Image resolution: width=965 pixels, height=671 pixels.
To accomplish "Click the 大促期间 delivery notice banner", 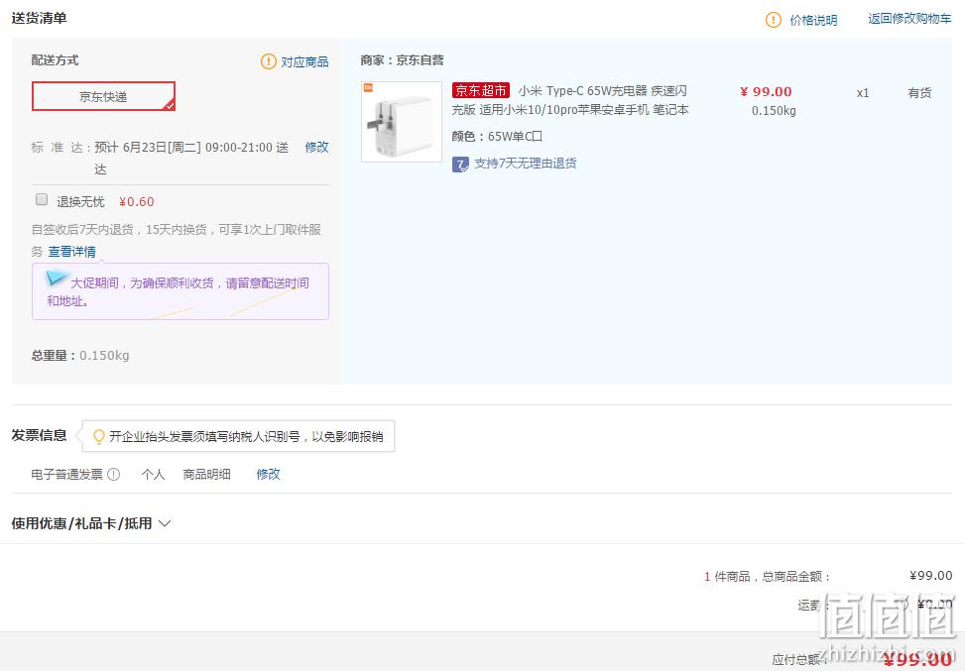I will [181, 291].
